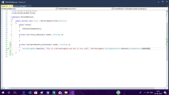Open Task View on taskbar
The image size is (169, 95).
click(15, 92)
